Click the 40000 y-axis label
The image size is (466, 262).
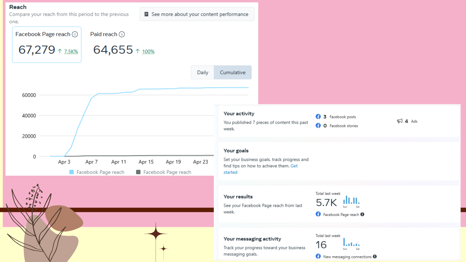pos(29,116)
